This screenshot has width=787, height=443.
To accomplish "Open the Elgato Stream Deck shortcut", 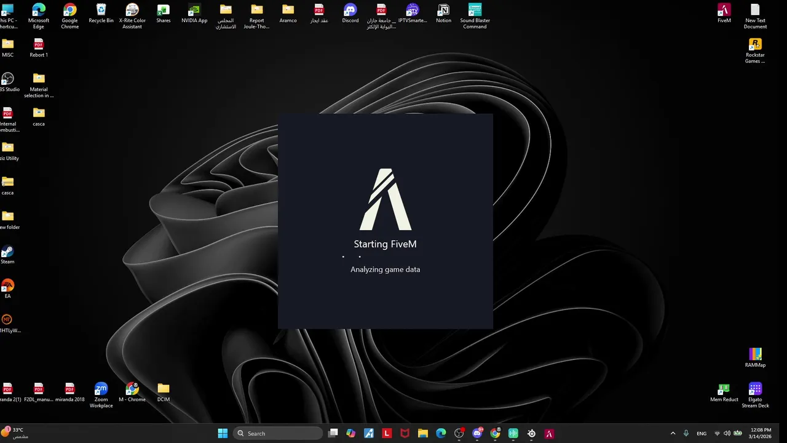I will coord(755,395).
